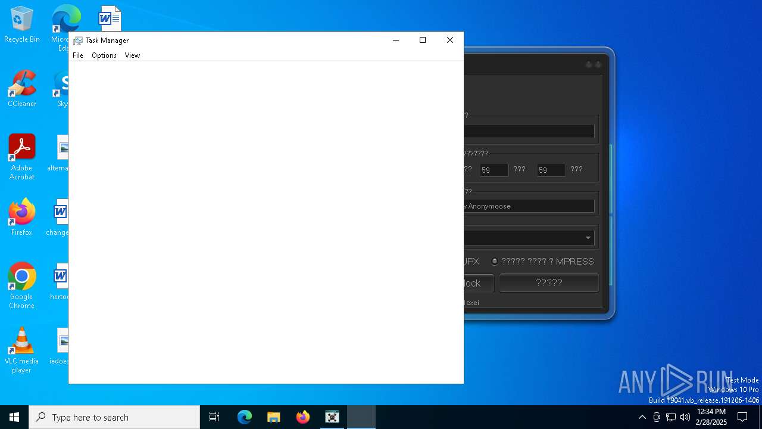Image resolution: width=762 pixels, height=429 pixels.
Task: Click the top empty text field in dark window
Action: coord(529,132)
